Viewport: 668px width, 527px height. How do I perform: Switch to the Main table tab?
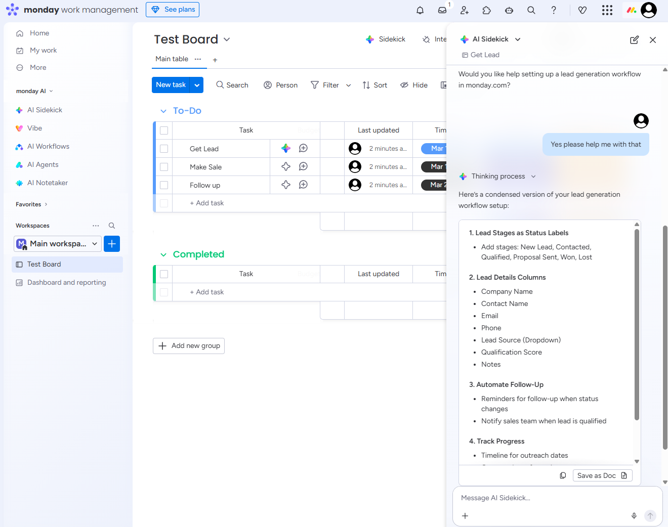coord(172,59)
